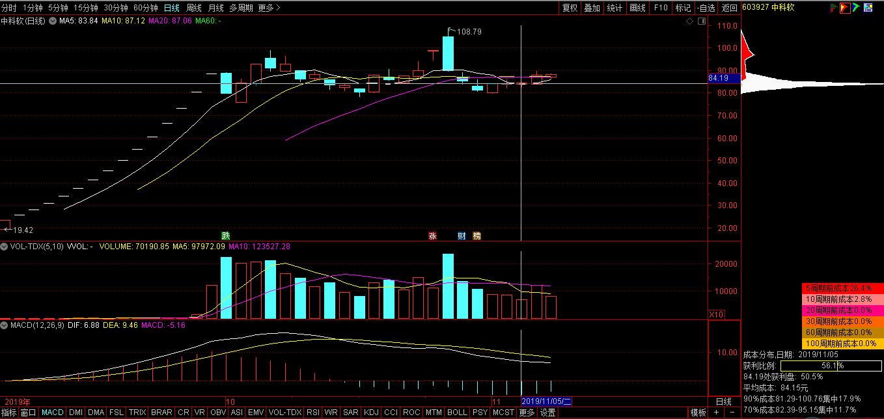Switch to 15分钟 period

pos(86,8)
